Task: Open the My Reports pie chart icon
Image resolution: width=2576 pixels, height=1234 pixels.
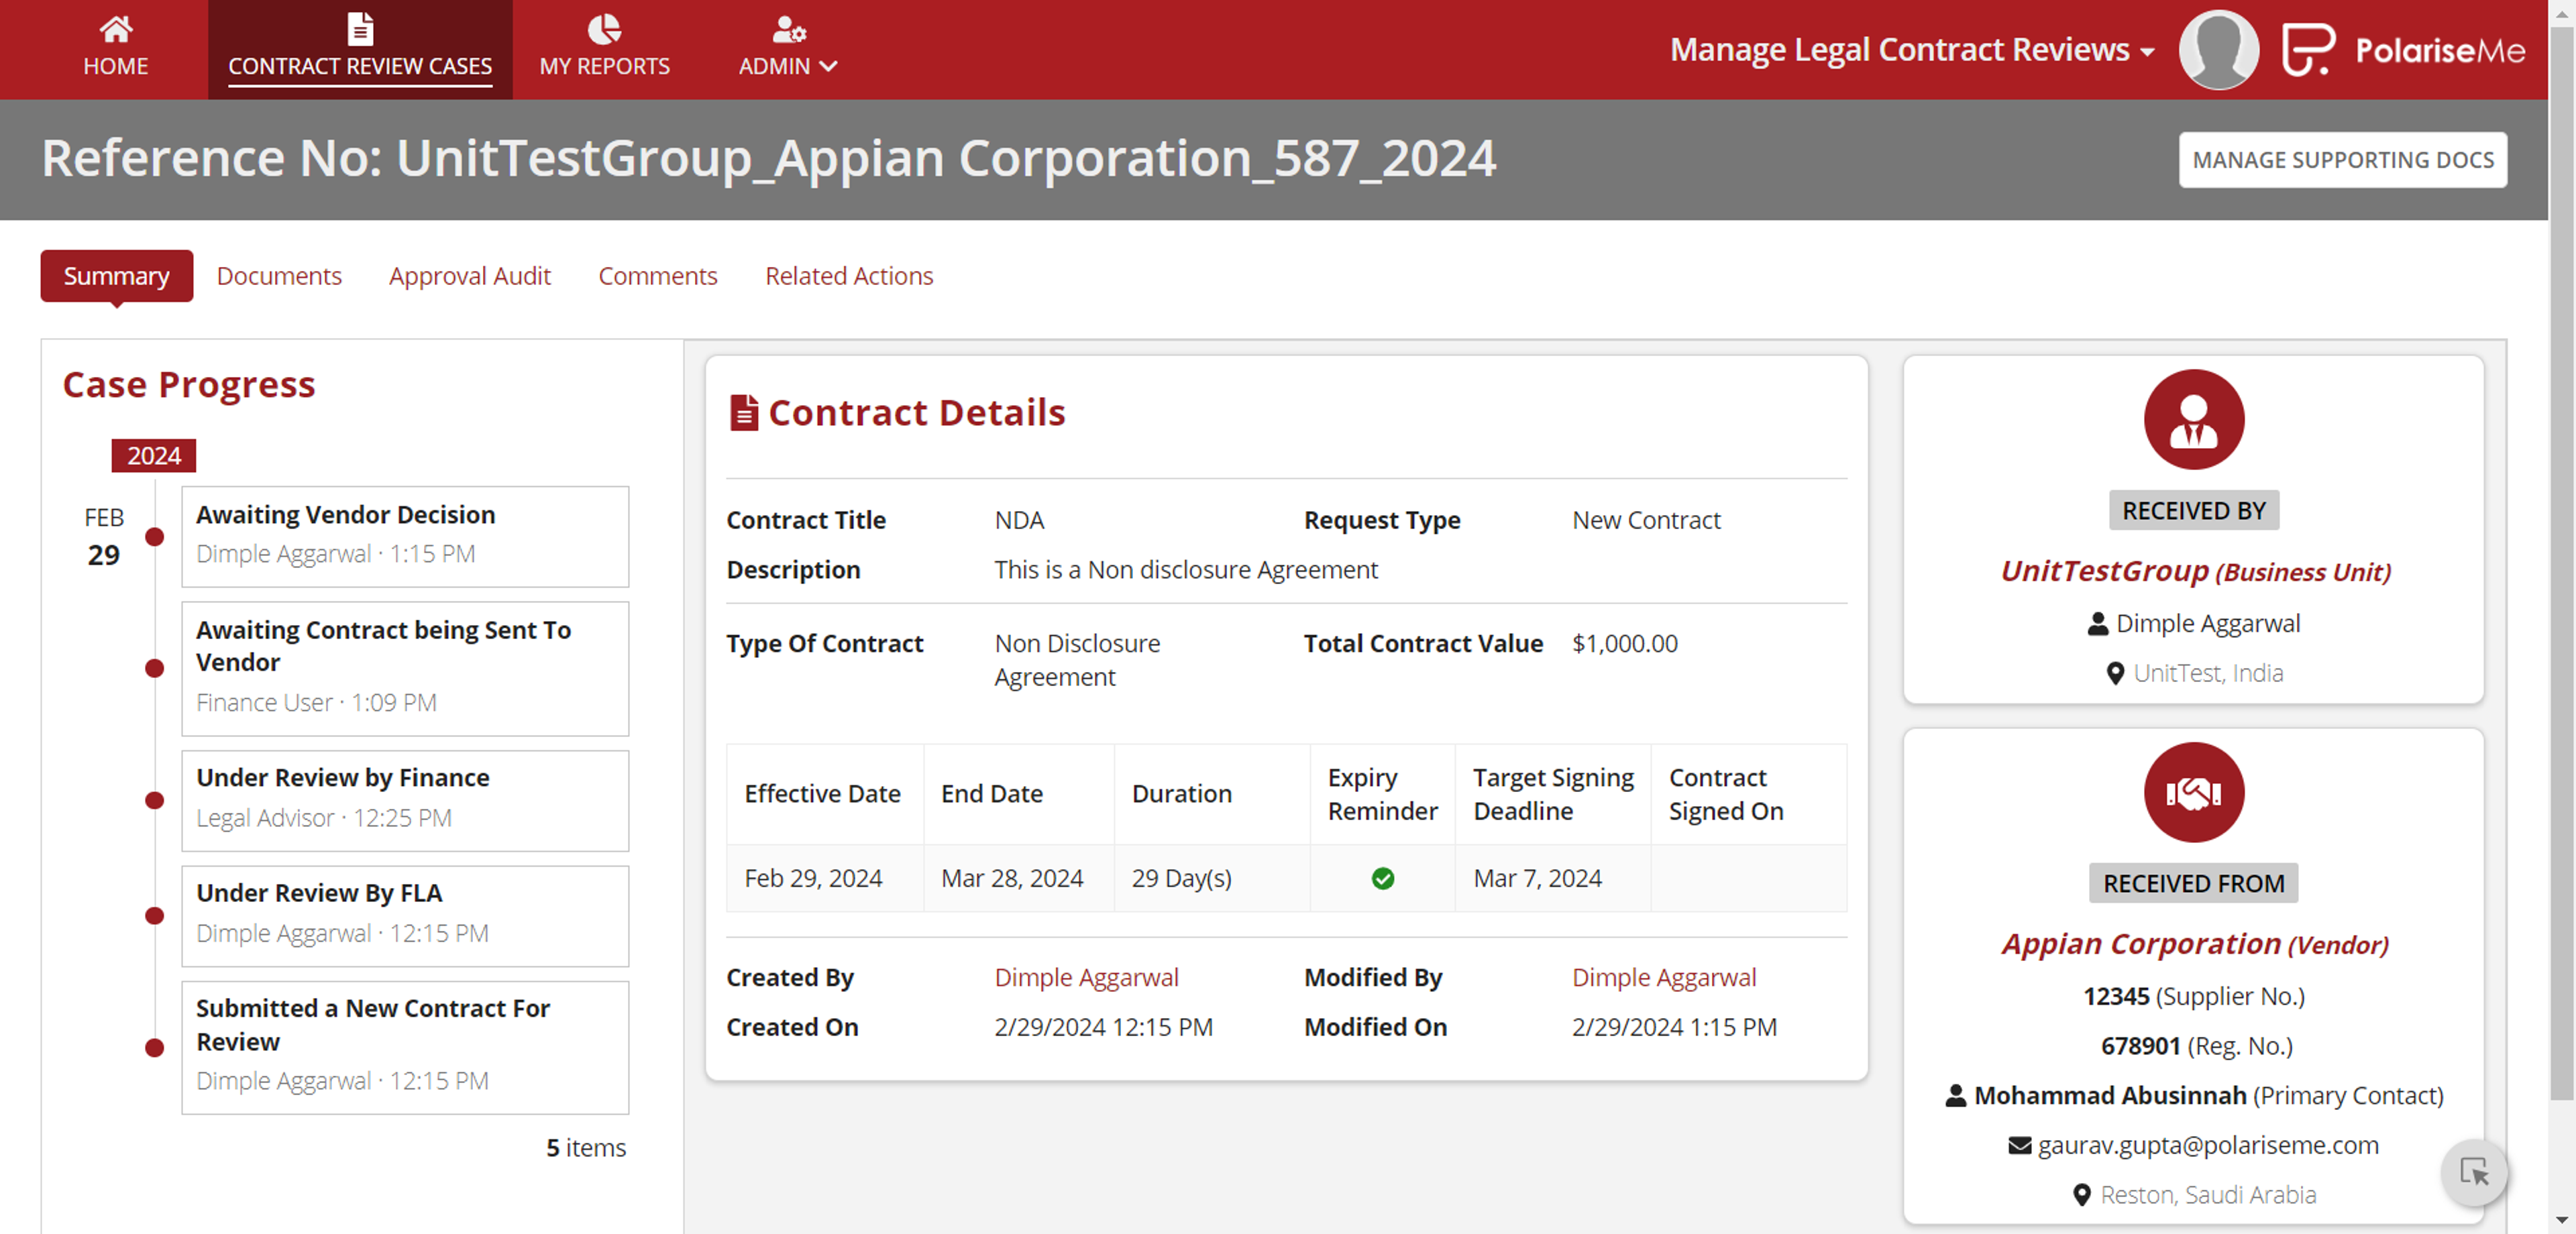Action: [x=604, y=29]
